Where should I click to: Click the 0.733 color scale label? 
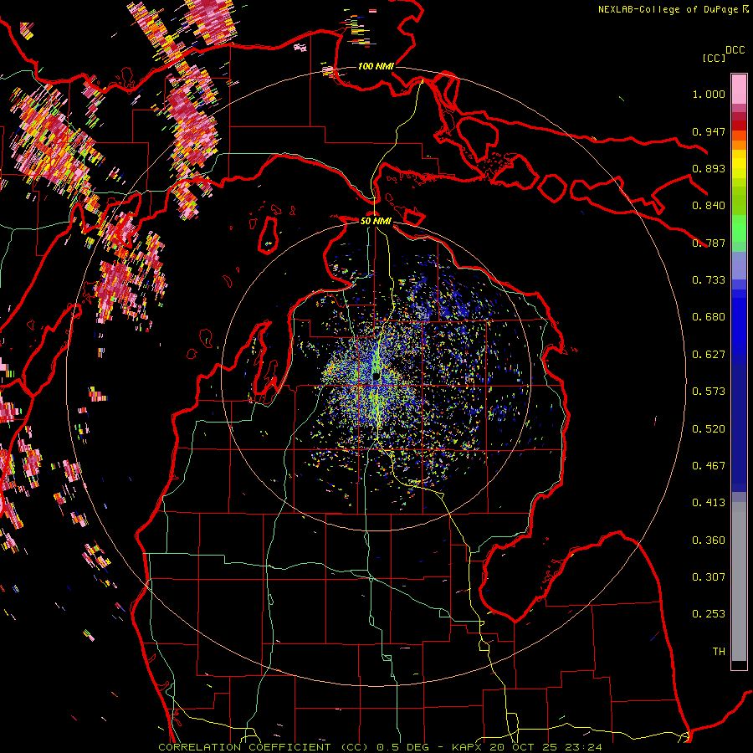pos(709,280)
